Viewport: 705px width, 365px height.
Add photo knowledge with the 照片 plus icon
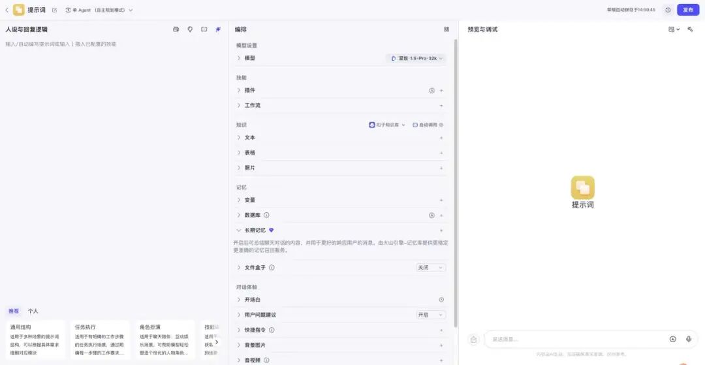[441, 168]
